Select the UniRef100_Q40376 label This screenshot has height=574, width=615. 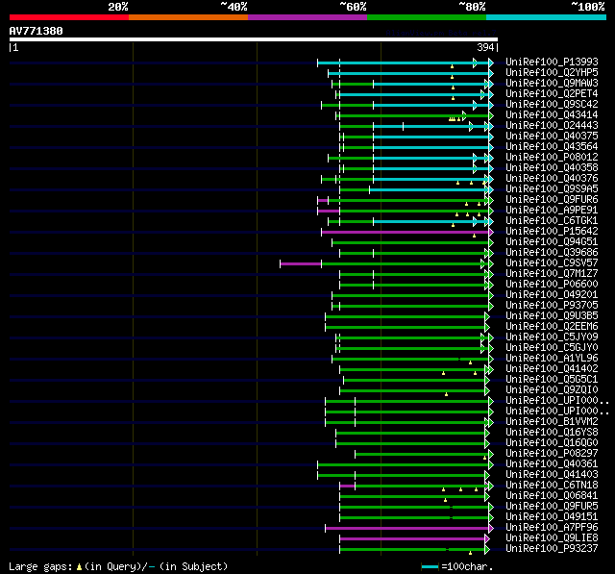point(552,179)
